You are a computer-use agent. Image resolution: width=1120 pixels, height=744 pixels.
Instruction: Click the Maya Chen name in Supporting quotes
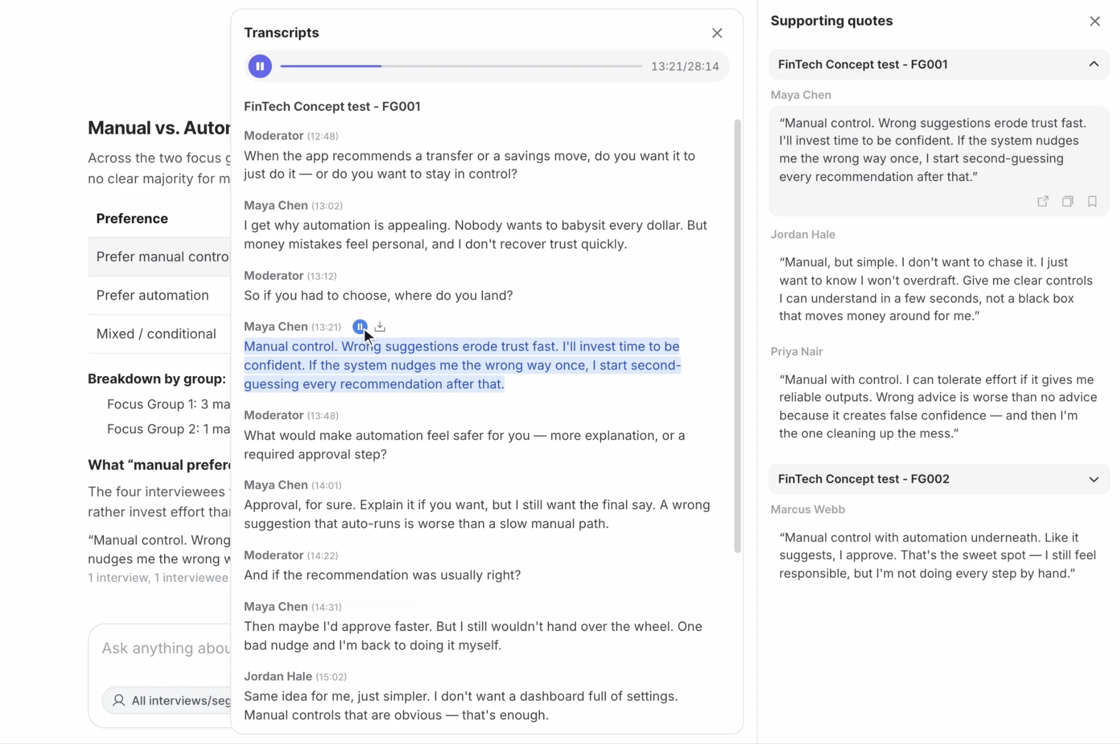[x=801, y=95]
